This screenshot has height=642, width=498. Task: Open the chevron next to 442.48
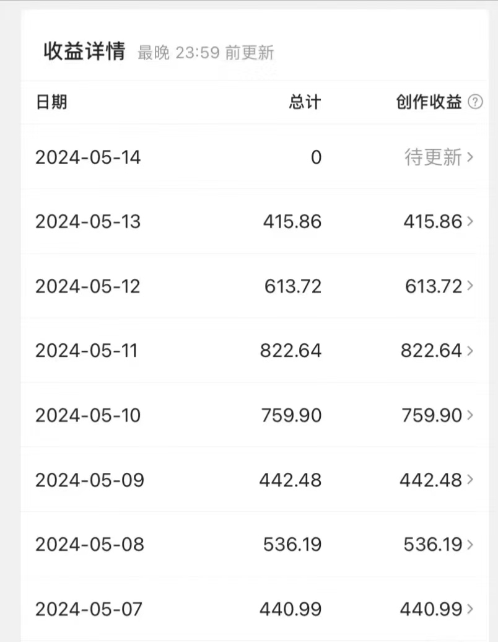tap(470, 480)
